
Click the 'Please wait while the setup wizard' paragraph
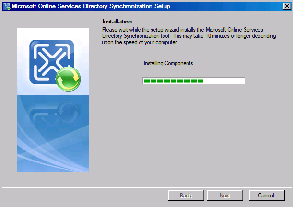[189, 36]
